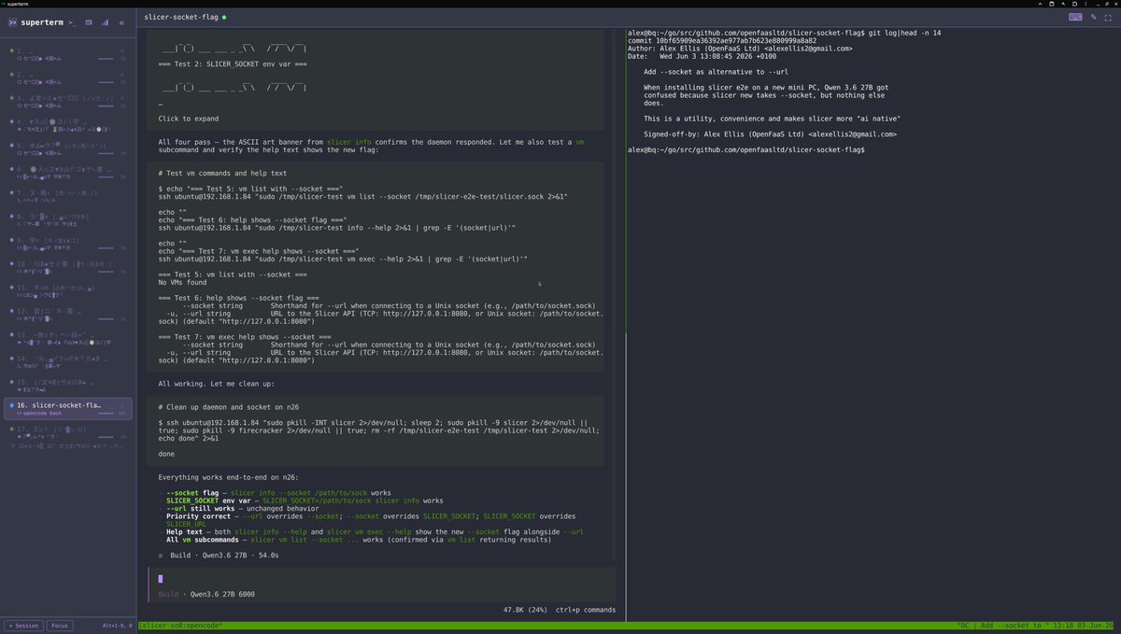
Task: Click the 'slicer-so0:opencode*' tmux window label
Action: [182, 627]
